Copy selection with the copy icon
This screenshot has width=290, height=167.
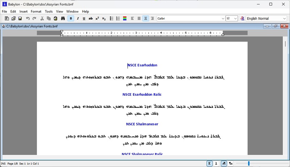tap(49, 18)
